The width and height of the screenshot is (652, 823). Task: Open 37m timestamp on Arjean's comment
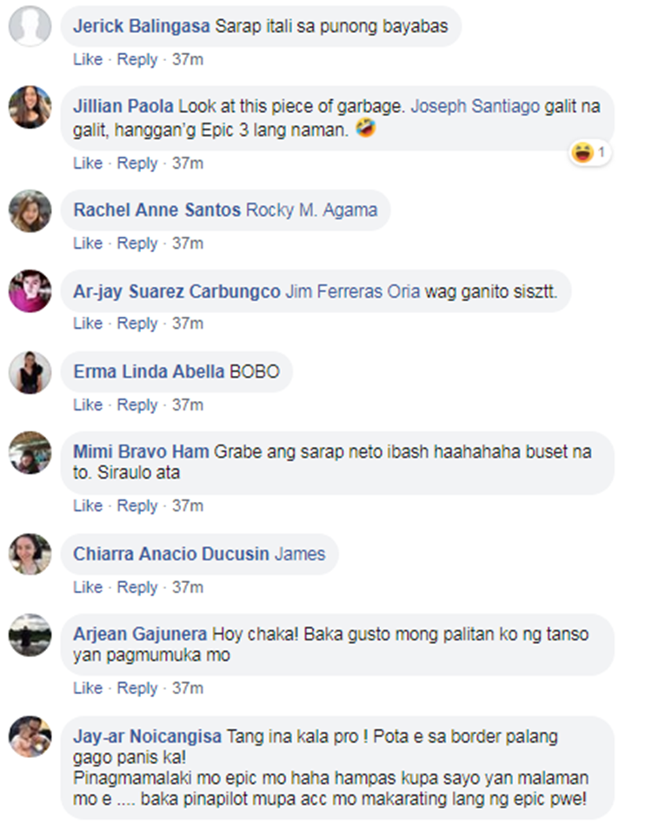(188, 688)
